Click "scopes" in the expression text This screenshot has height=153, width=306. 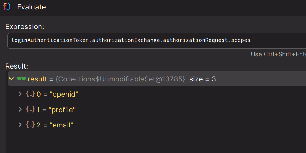(240, 40)
